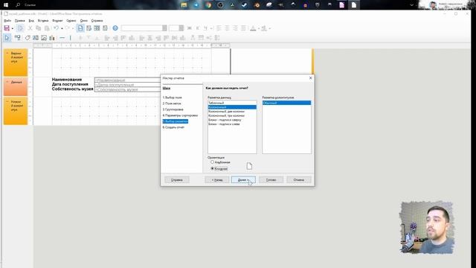Click the Vertical Line tool icon
Viewport: 476px width, 268px height.
point(71,38)
